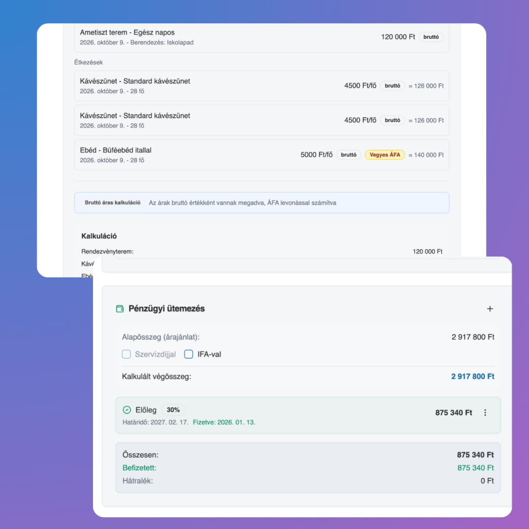Select the first Kávészünet - Standard kávészünet item

click(x=135, y=81)
